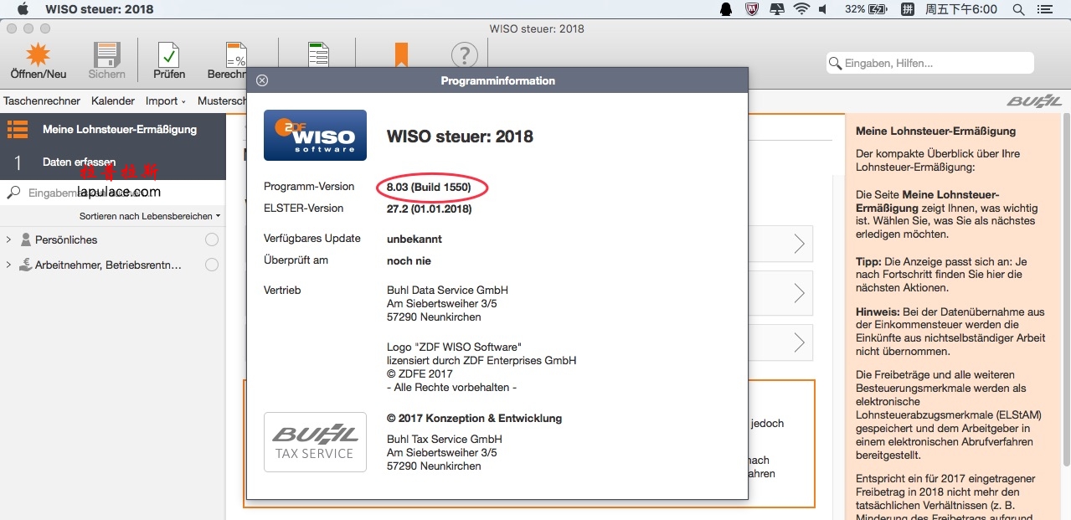Click the green list document toolbar icon
1071x520 pixels.
coord(318,54)
